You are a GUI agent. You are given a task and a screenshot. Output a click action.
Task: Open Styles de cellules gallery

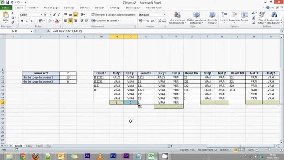pos(212,18)
